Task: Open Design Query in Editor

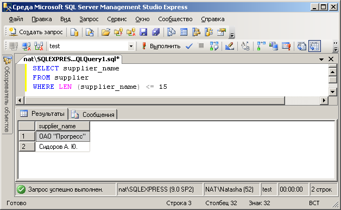Action: point(230,46)
